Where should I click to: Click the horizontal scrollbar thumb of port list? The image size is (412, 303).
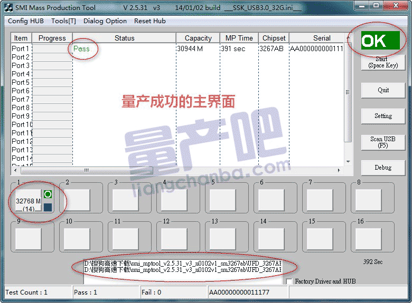click(x=87, y=170)
